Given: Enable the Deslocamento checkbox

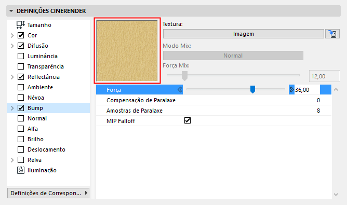Looking at the screenshot, I should (x=21, y=149).
